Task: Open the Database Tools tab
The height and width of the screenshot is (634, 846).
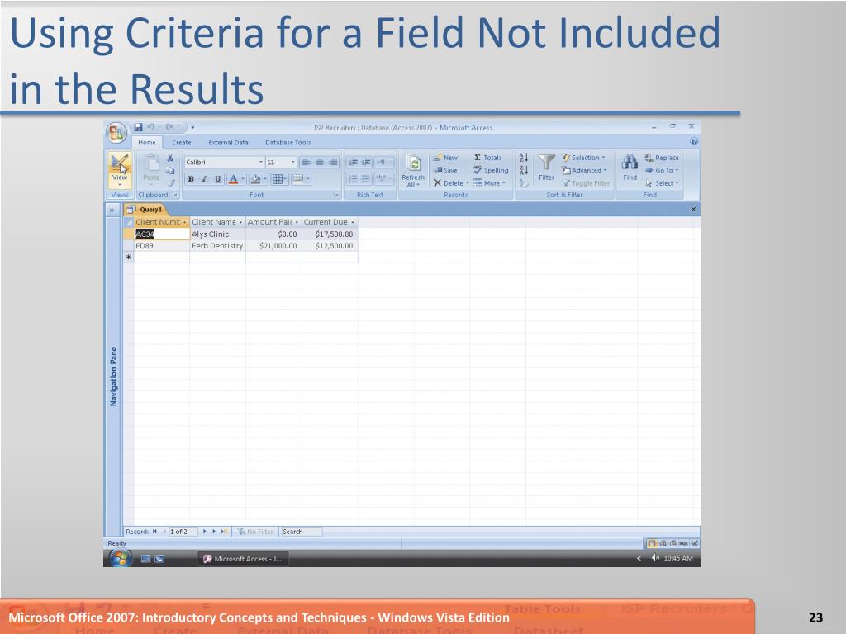Action: tap(288, 142)
